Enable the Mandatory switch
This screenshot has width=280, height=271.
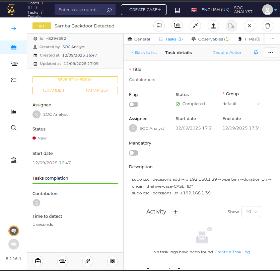pos(134,153)
